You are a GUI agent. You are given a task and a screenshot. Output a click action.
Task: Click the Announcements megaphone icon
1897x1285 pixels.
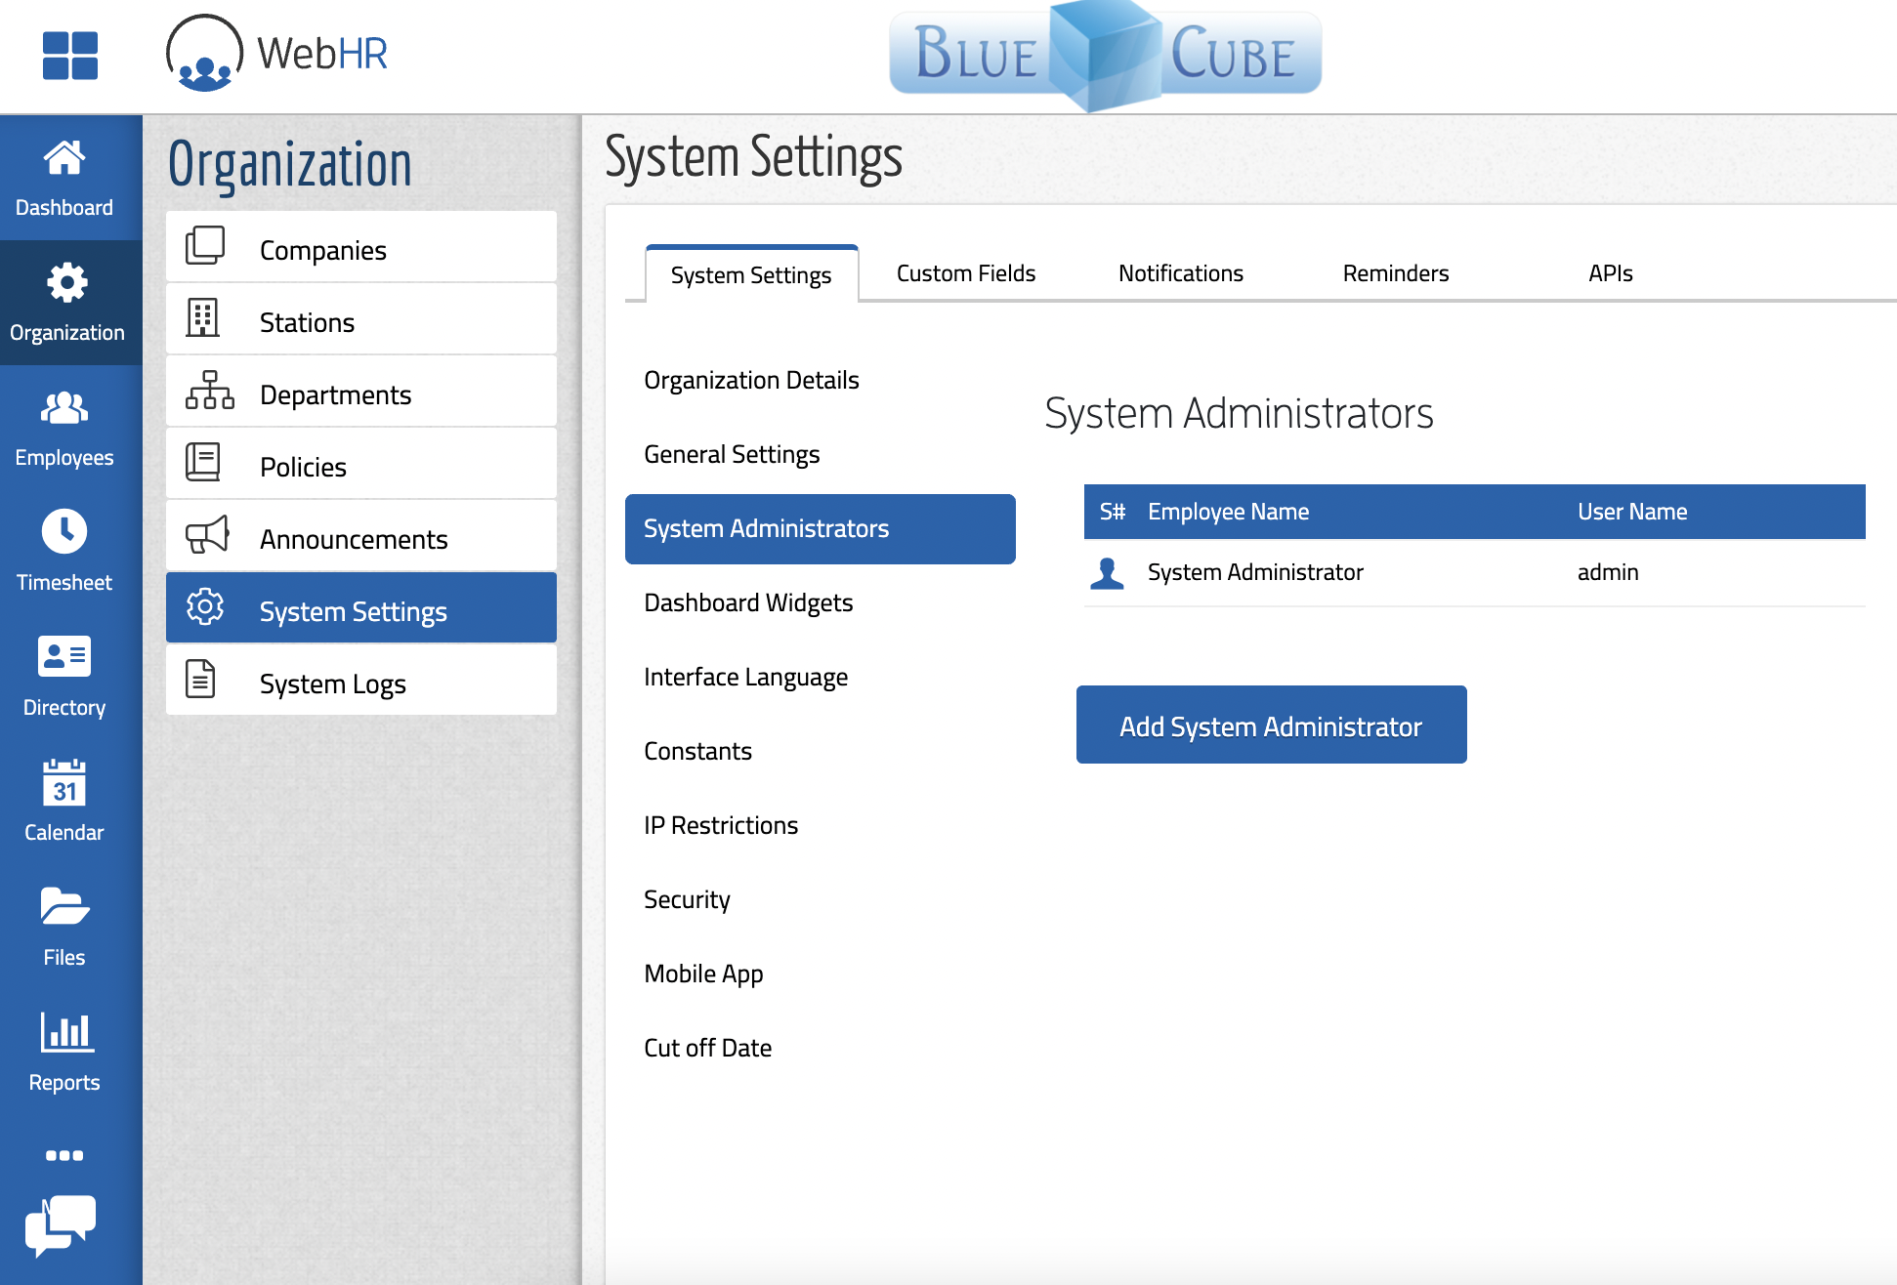tap(207, 534)
